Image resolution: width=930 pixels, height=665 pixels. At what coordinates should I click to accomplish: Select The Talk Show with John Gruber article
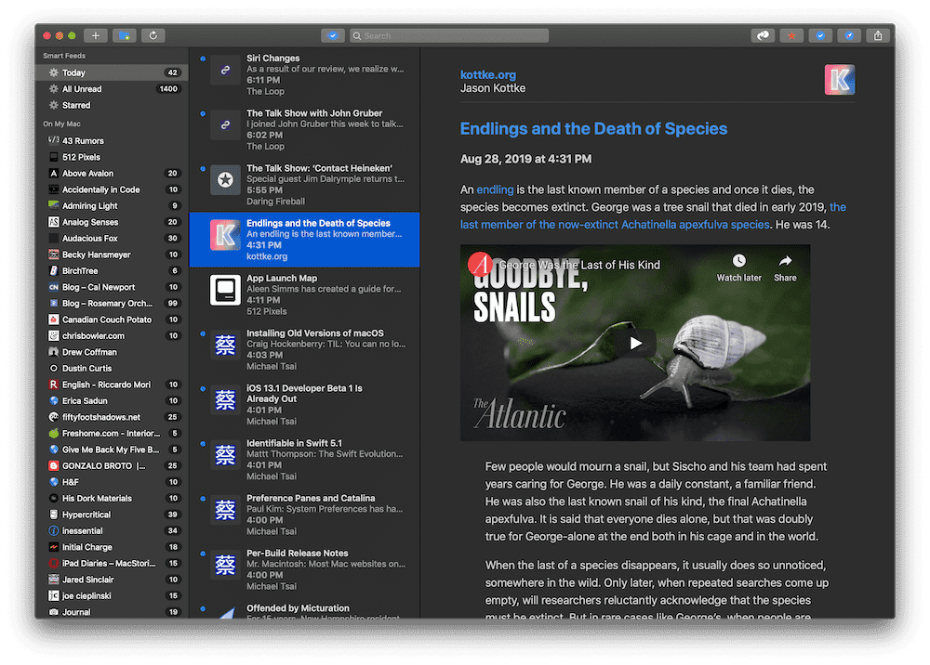305,130
